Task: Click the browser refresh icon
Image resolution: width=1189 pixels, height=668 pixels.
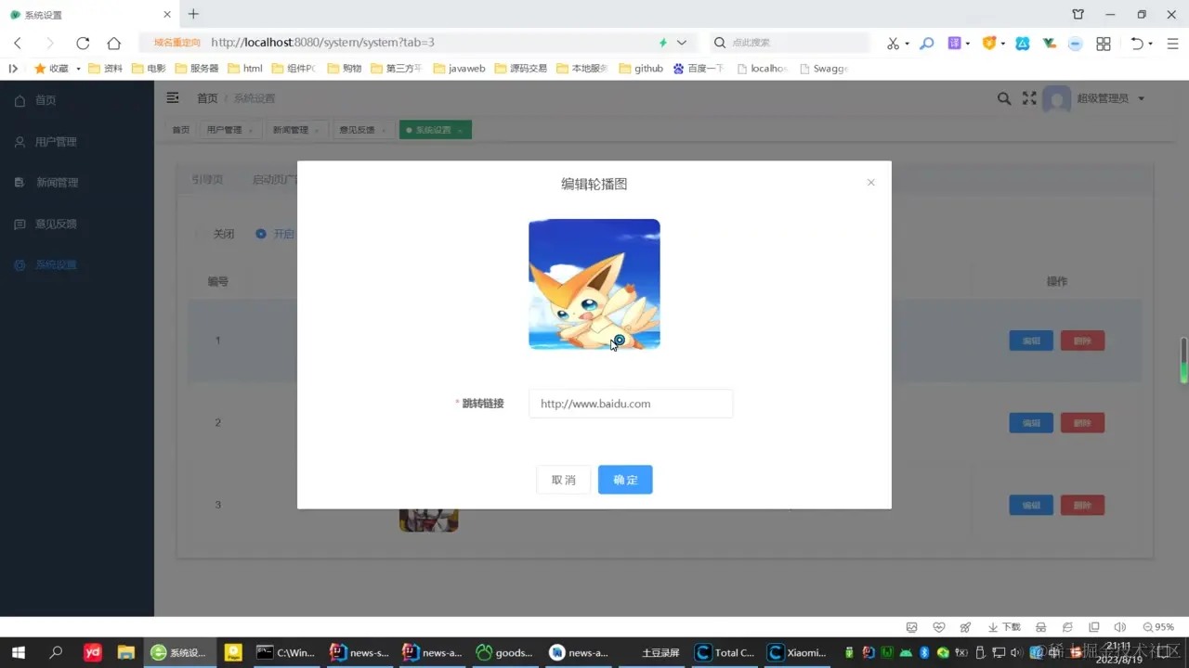Action: point(83,43)
